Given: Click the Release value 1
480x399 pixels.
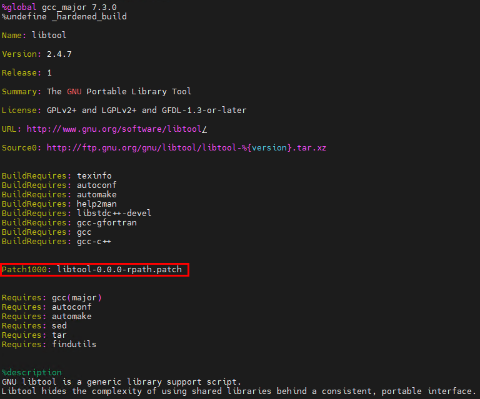Looking at the screenshot, I should [x=49, y=73].
